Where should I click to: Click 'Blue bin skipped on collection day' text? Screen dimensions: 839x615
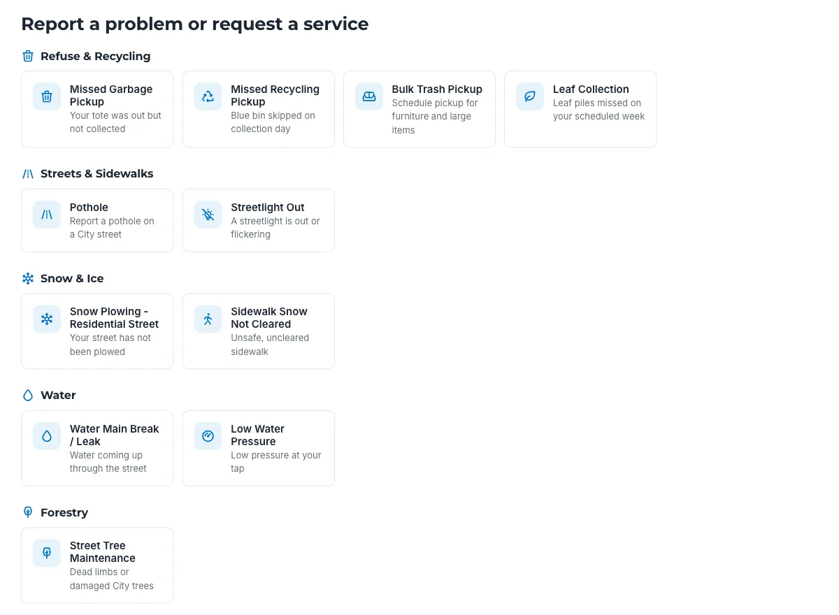(273, 122)
